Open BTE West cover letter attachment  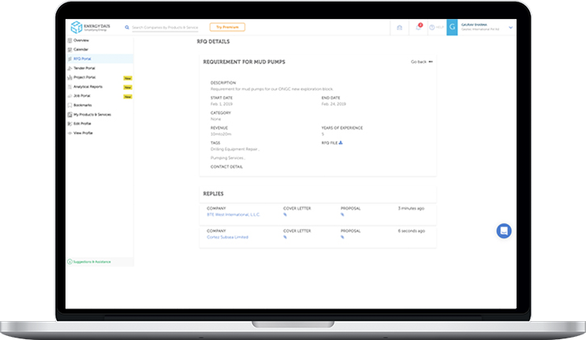(285, 215)
